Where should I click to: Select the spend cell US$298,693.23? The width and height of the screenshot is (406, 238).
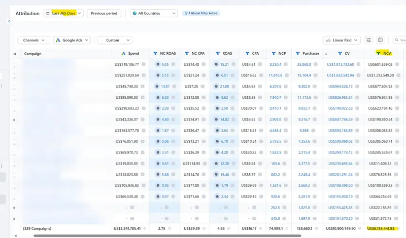(126, 108)
